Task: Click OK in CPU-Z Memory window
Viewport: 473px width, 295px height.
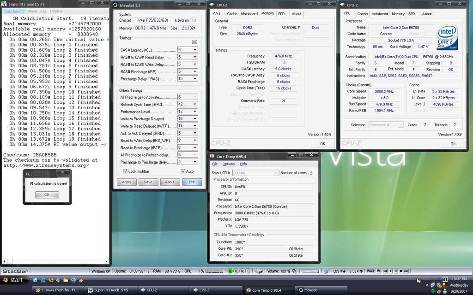Action: point(322,144)
